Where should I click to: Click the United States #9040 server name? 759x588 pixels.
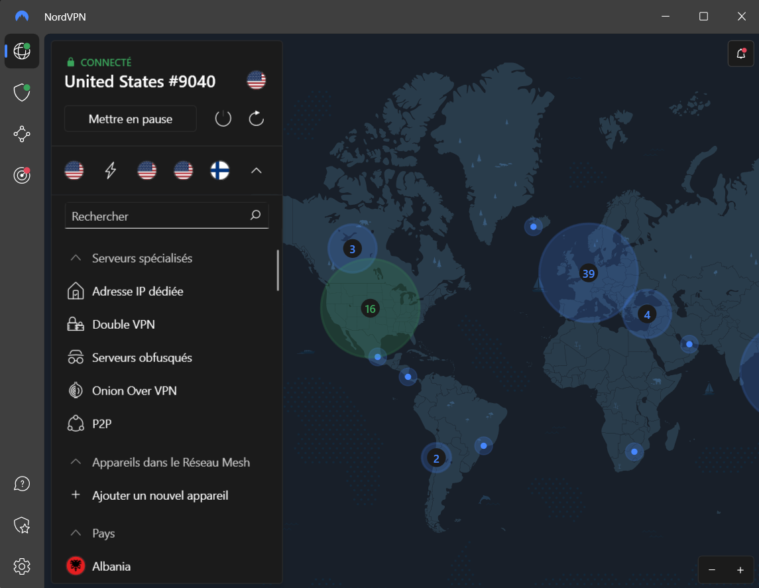click(x=140, y=82)
